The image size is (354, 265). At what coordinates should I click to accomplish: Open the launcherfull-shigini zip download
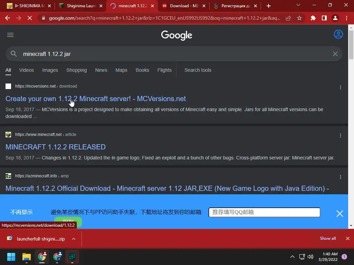click(41, 239)
